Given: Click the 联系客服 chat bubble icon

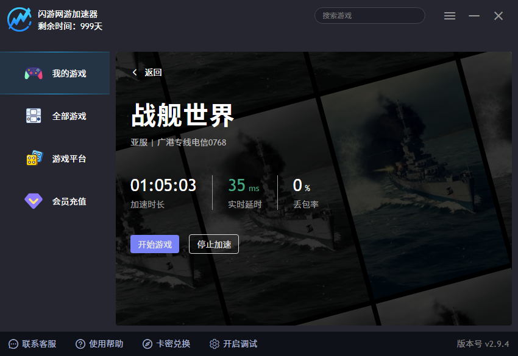Looking at the screenshot, I should (13, 344).
